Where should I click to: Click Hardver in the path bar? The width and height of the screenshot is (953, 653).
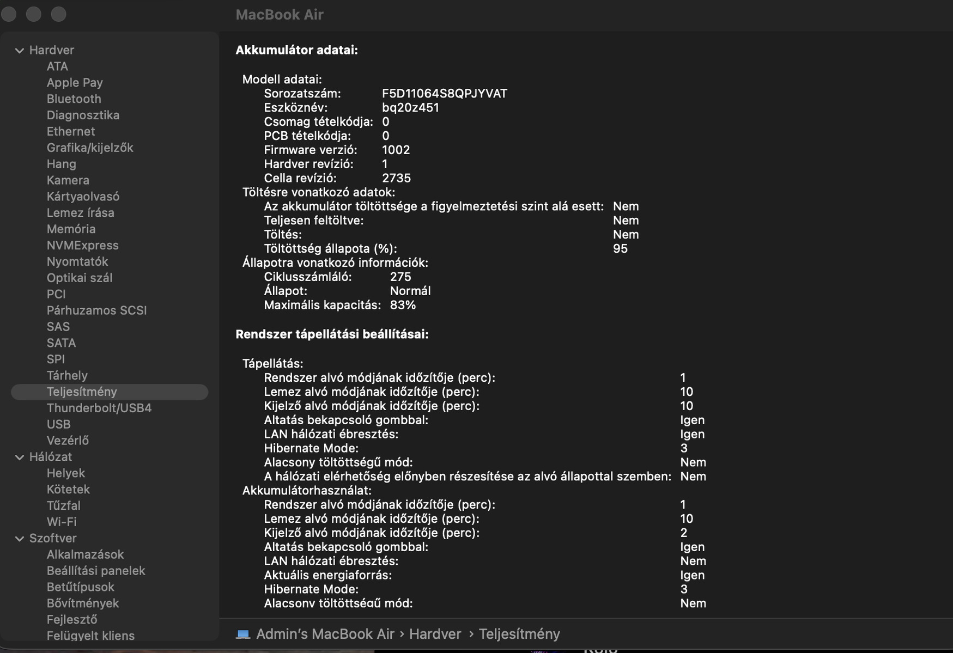tap(435, 634)
